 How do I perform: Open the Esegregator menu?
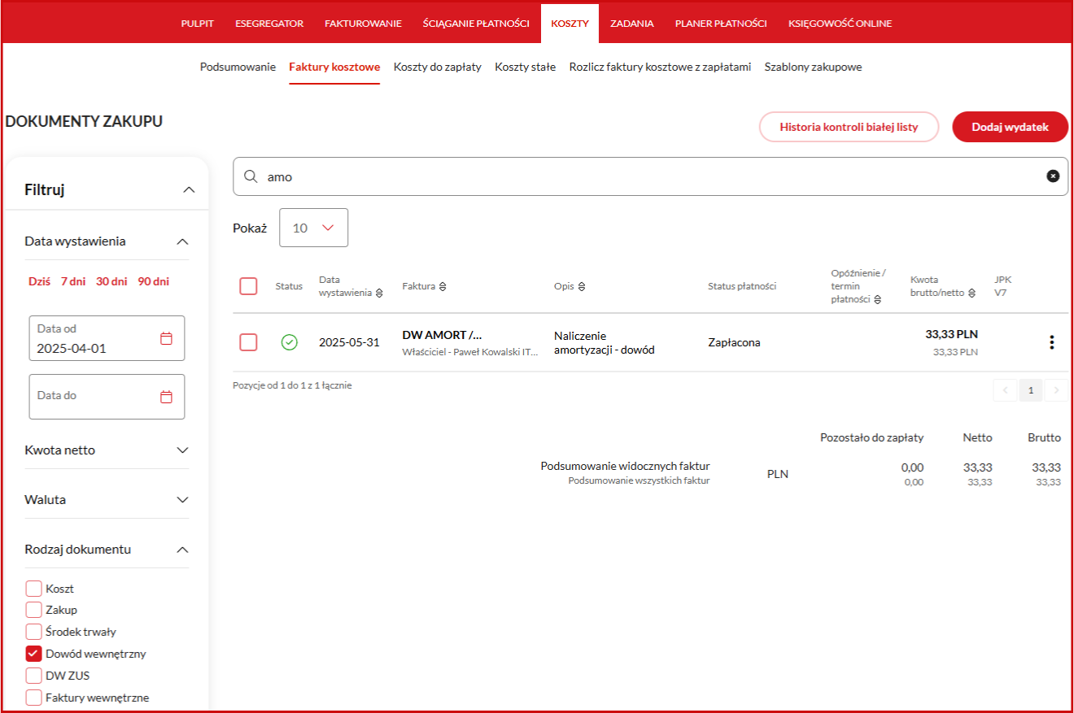pos(269,24)
